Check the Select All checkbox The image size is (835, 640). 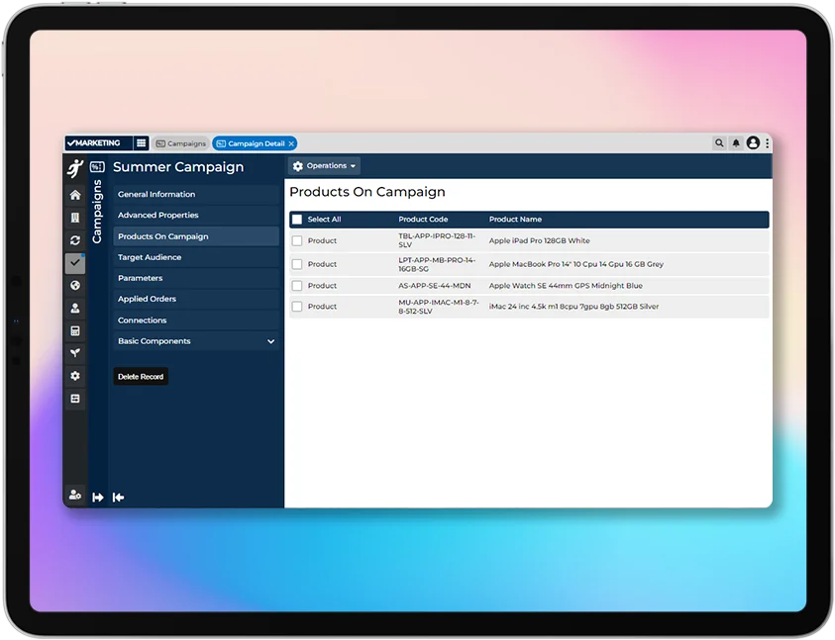297,220
